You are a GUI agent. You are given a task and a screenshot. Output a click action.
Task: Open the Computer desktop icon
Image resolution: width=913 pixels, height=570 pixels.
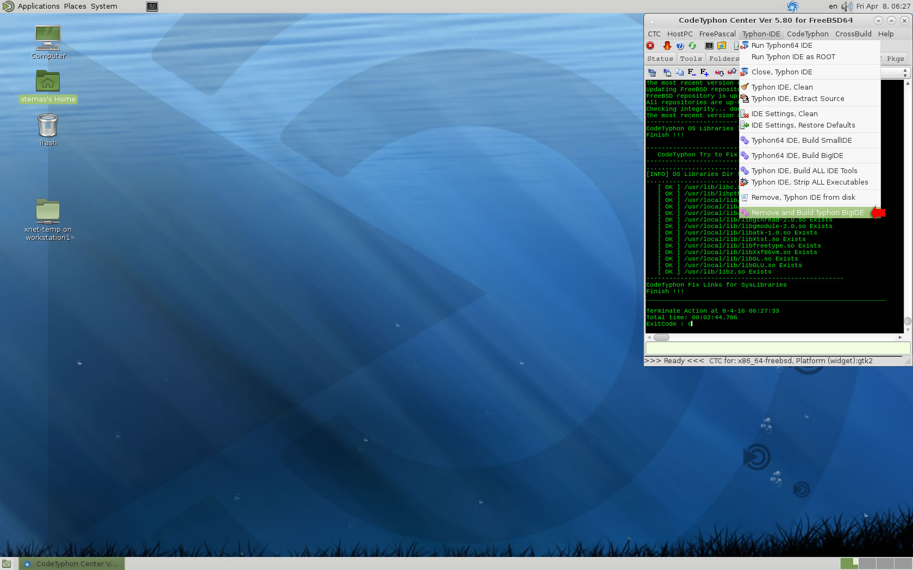pyautogui.click(x=48, y=42)
